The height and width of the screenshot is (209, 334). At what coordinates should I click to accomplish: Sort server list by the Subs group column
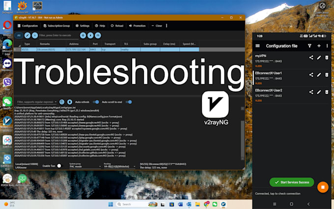coord(150,44)
